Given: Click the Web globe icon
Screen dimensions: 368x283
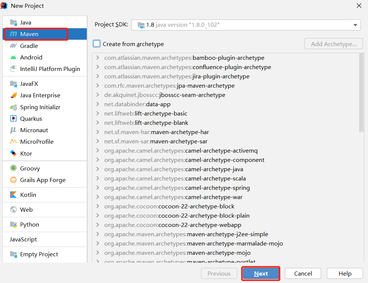Looking at the screenshot, I should pyautogui.click(x=14, y=209).
